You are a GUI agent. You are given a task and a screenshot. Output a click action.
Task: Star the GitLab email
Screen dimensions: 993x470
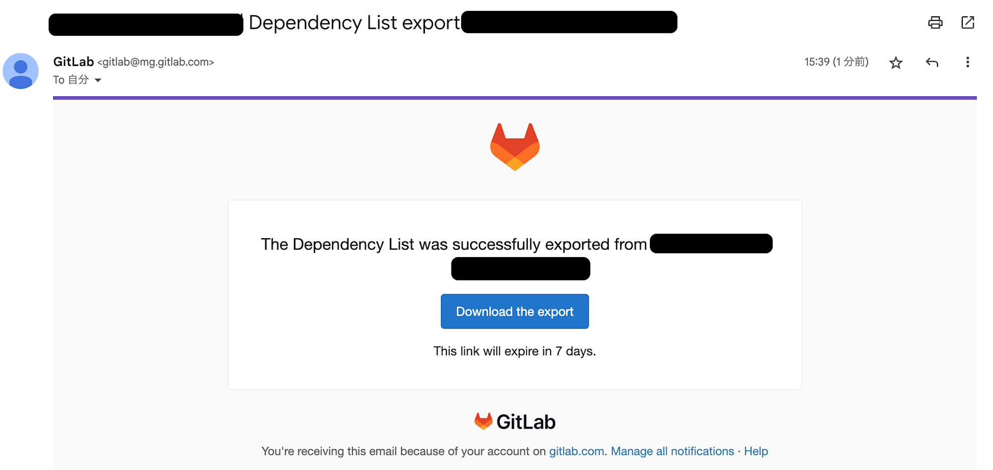point(896,63)
